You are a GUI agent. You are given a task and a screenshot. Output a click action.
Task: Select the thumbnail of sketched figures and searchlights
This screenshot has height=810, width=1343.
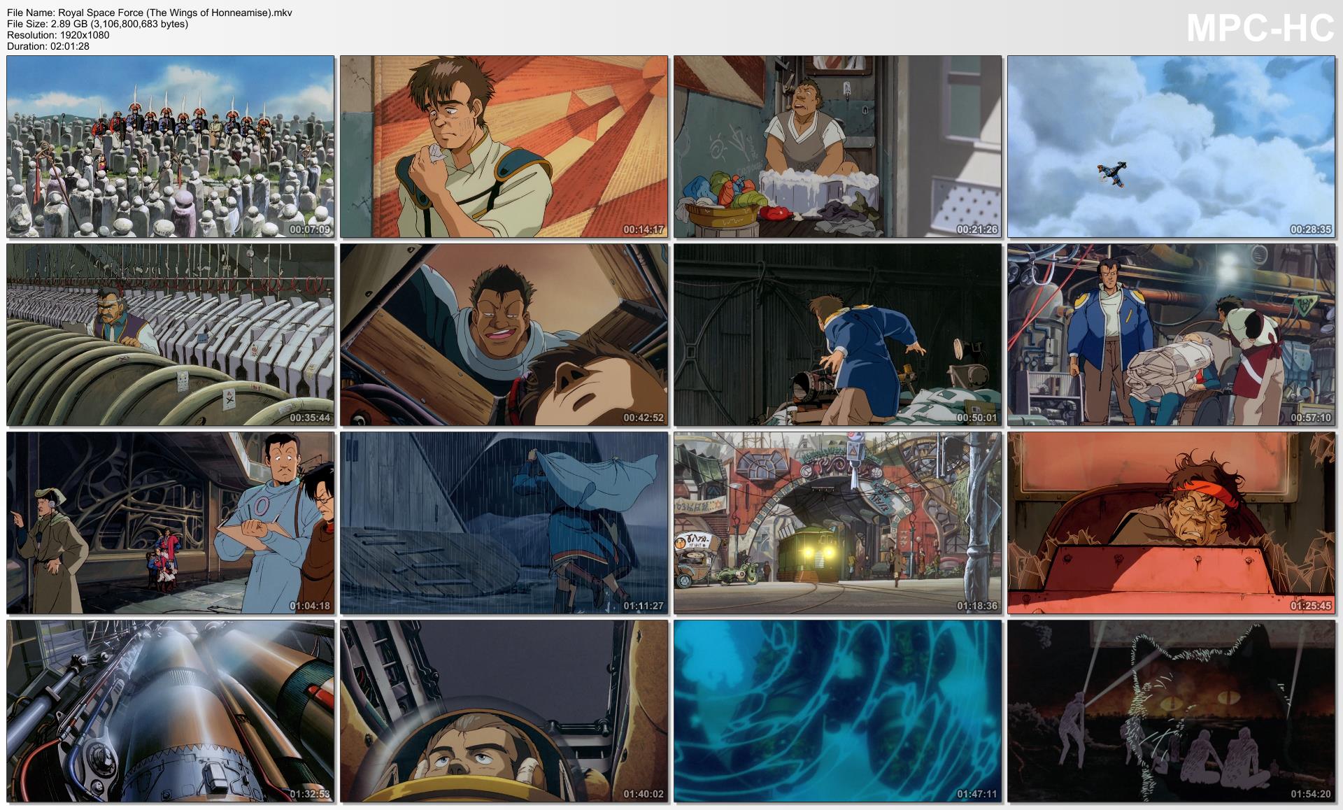[1172, 711]
